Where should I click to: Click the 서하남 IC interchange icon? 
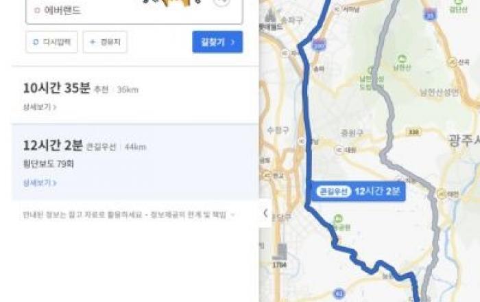click(337, 9)
